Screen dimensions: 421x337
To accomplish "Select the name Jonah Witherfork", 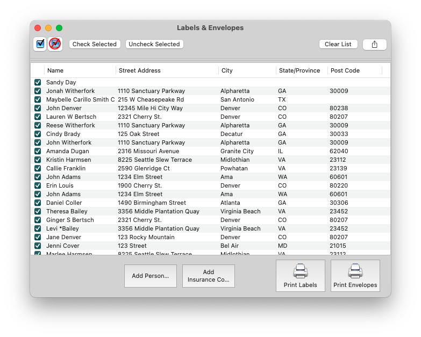I will click(x=70, y=91).
